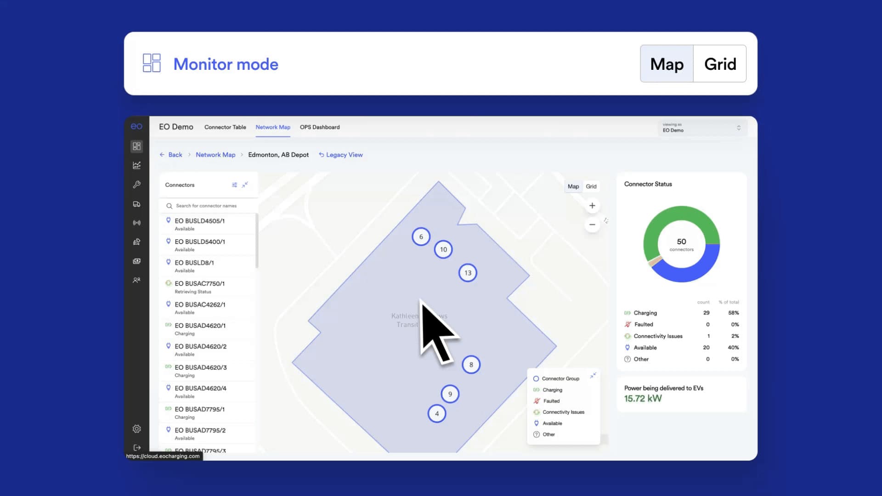This screenshot has height=496, width=882.
Task: Select the small Map toggle on the map
Action: tap(573, 186)
